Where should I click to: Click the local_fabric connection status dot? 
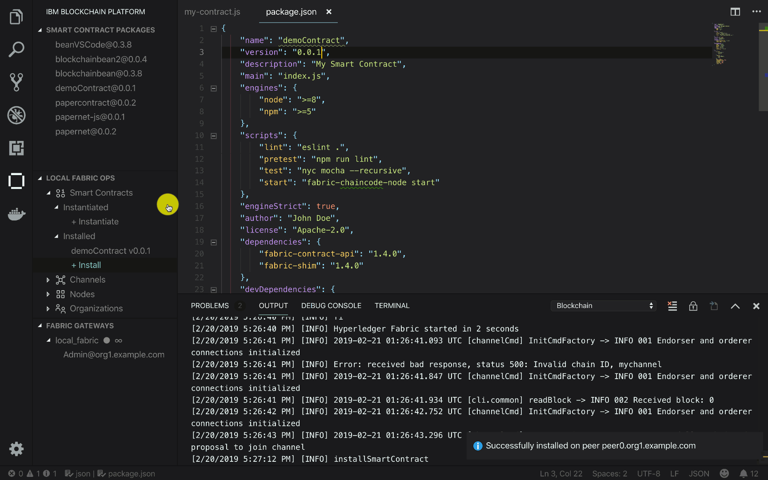coord(107,340)
